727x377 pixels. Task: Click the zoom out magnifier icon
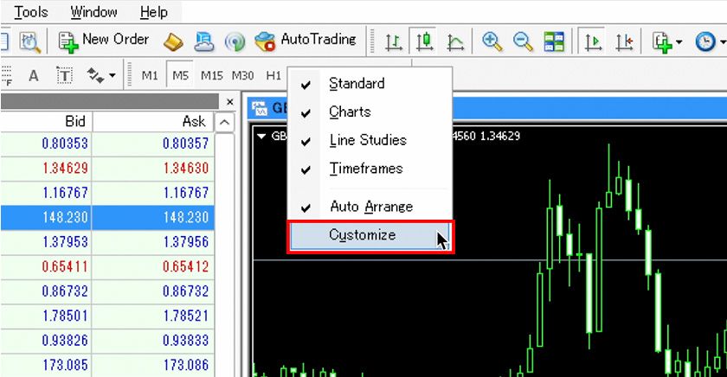(522, 42)
